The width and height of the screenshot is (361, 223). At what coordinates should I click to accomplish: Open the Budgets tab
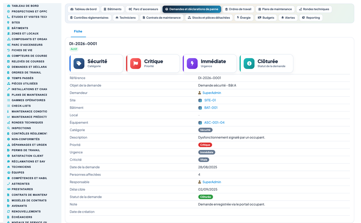[x=266, y=18]
